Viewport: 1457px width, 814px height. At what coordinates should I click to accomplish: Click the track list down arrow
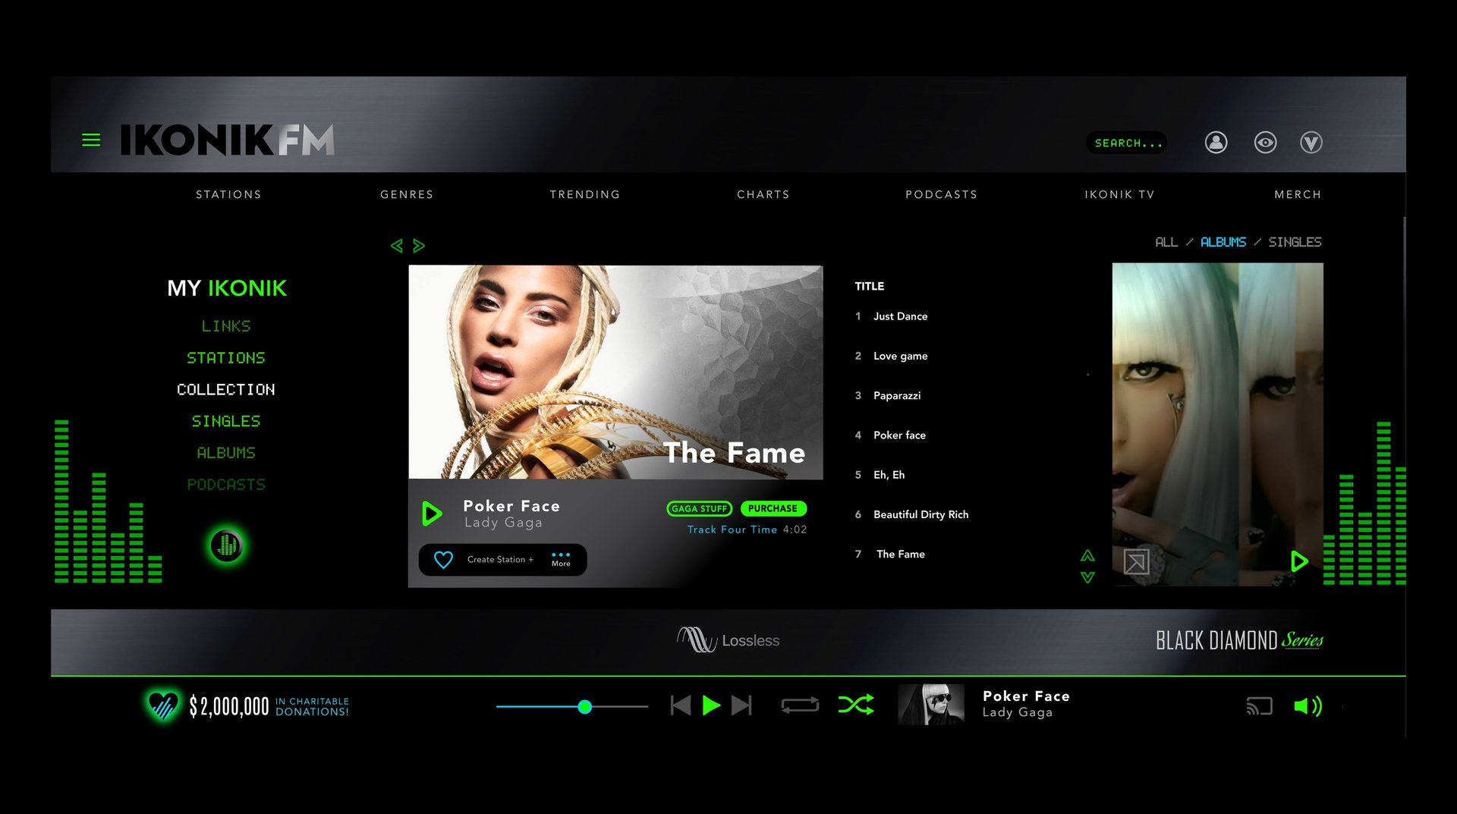click(x=1087, y=577)
